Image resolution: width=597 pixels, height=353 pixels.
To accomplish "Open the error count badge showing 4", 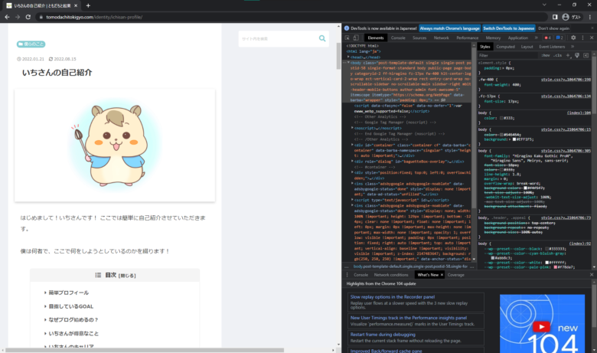I will [547, 38].
